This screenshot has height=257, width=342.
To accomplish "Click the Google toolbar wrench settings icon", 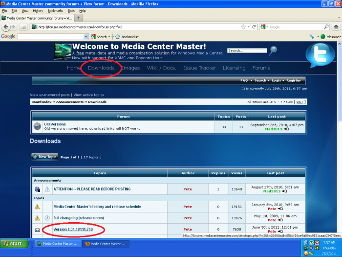I will (312, 37).
